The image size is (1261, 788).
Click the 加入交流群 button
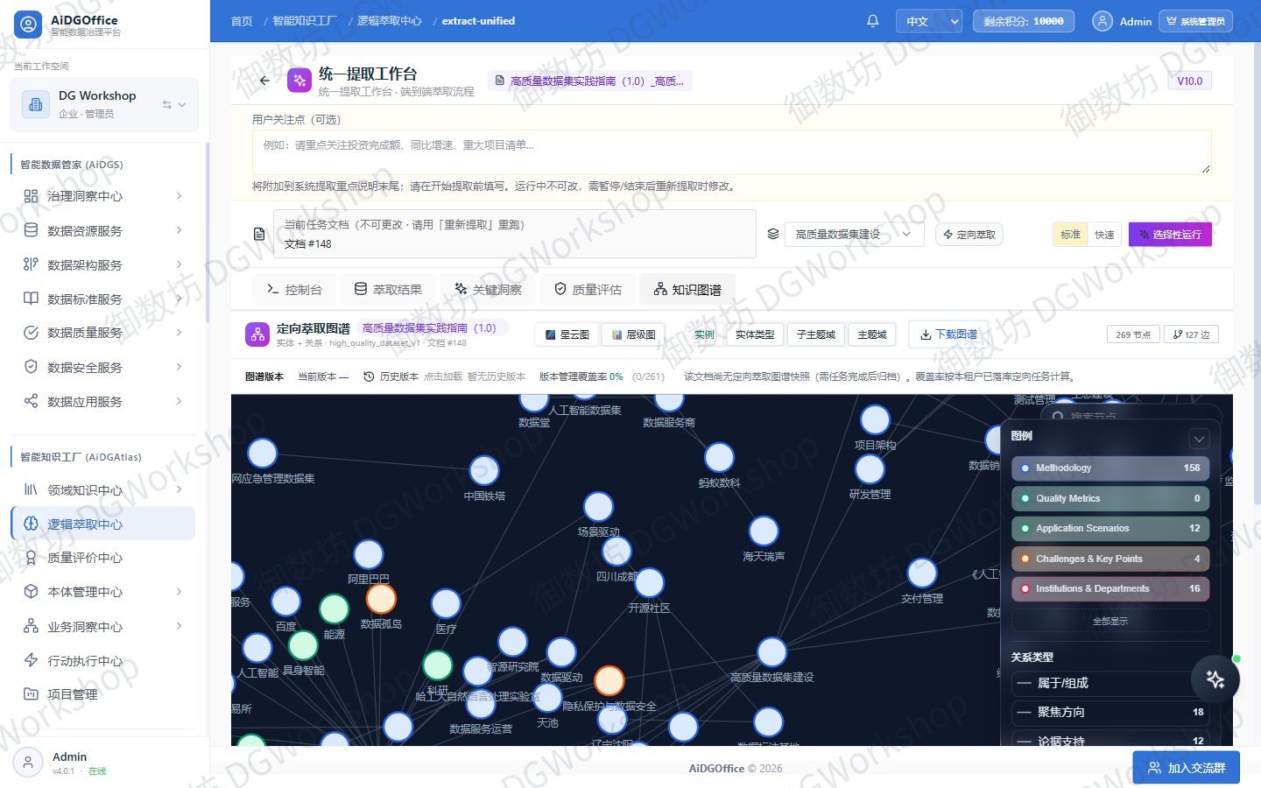pyautogui.click(x=1186, y=768)
